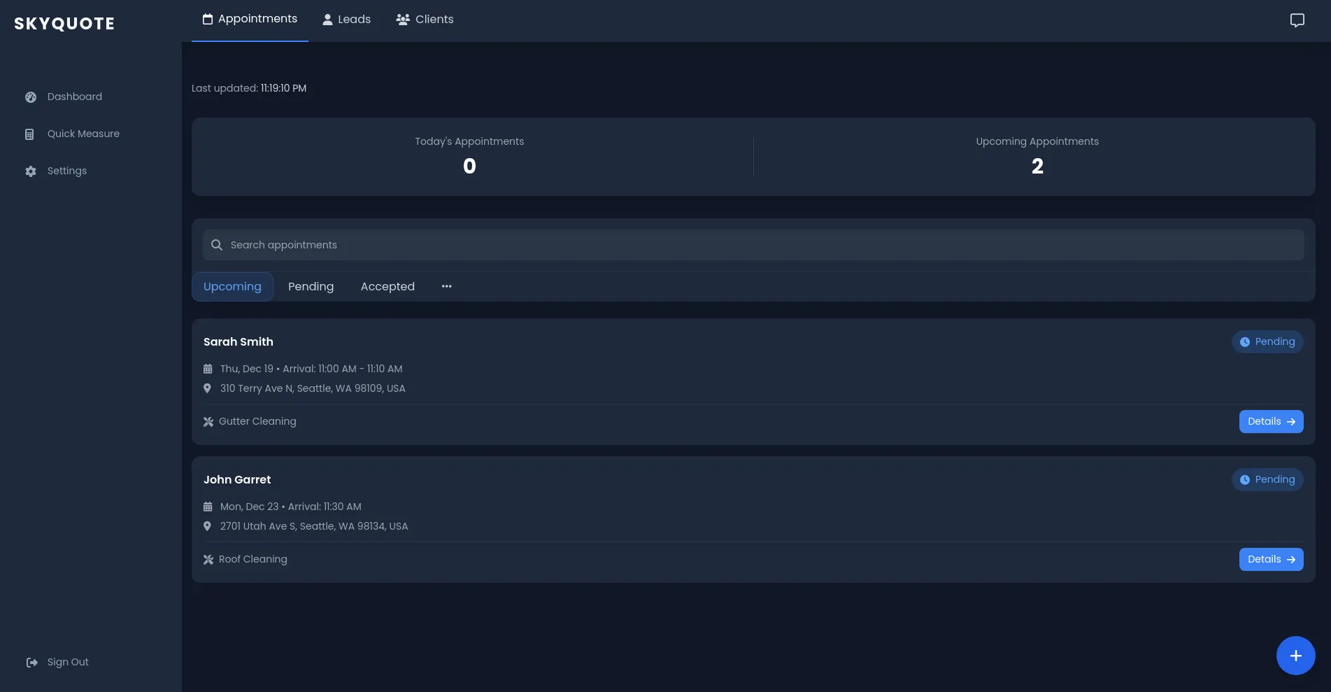Open Details for Sarah Smith appointment
Viewport: 1331px width, 692px height.
(1271, 421)
